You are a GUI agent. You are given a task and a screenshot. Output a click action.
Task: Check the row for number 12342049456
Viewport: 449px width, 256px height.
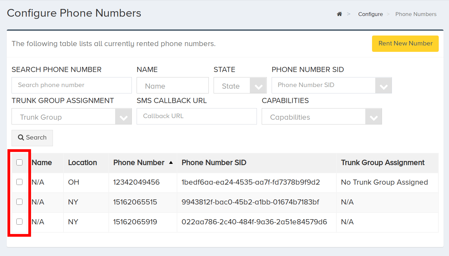pyautogui.click(x=20, y=182)
